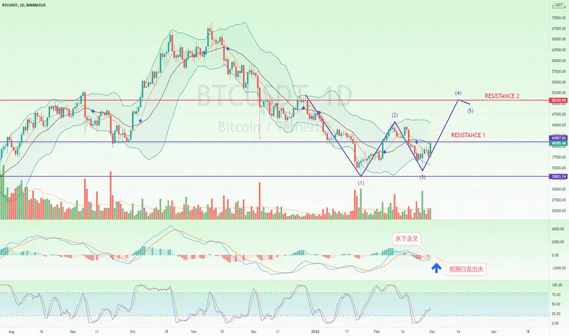Open the USDT currency label on price axis
This screenshot has width=569, height=336.
[x=559, y=5]
